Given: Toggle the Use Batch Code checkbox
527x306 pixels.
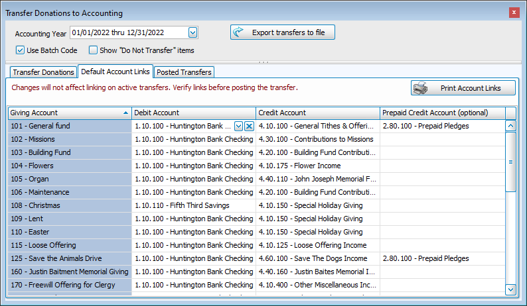Looking at the screenshot, I should pyautogui.click(x=21, y=50).
